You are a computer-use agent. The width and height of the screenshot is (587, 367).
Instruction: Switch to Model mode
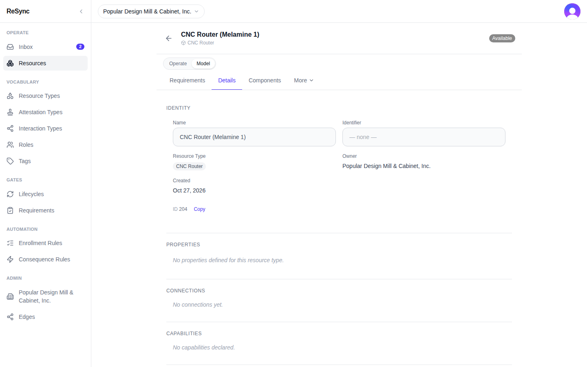click(x=203, y=64)
